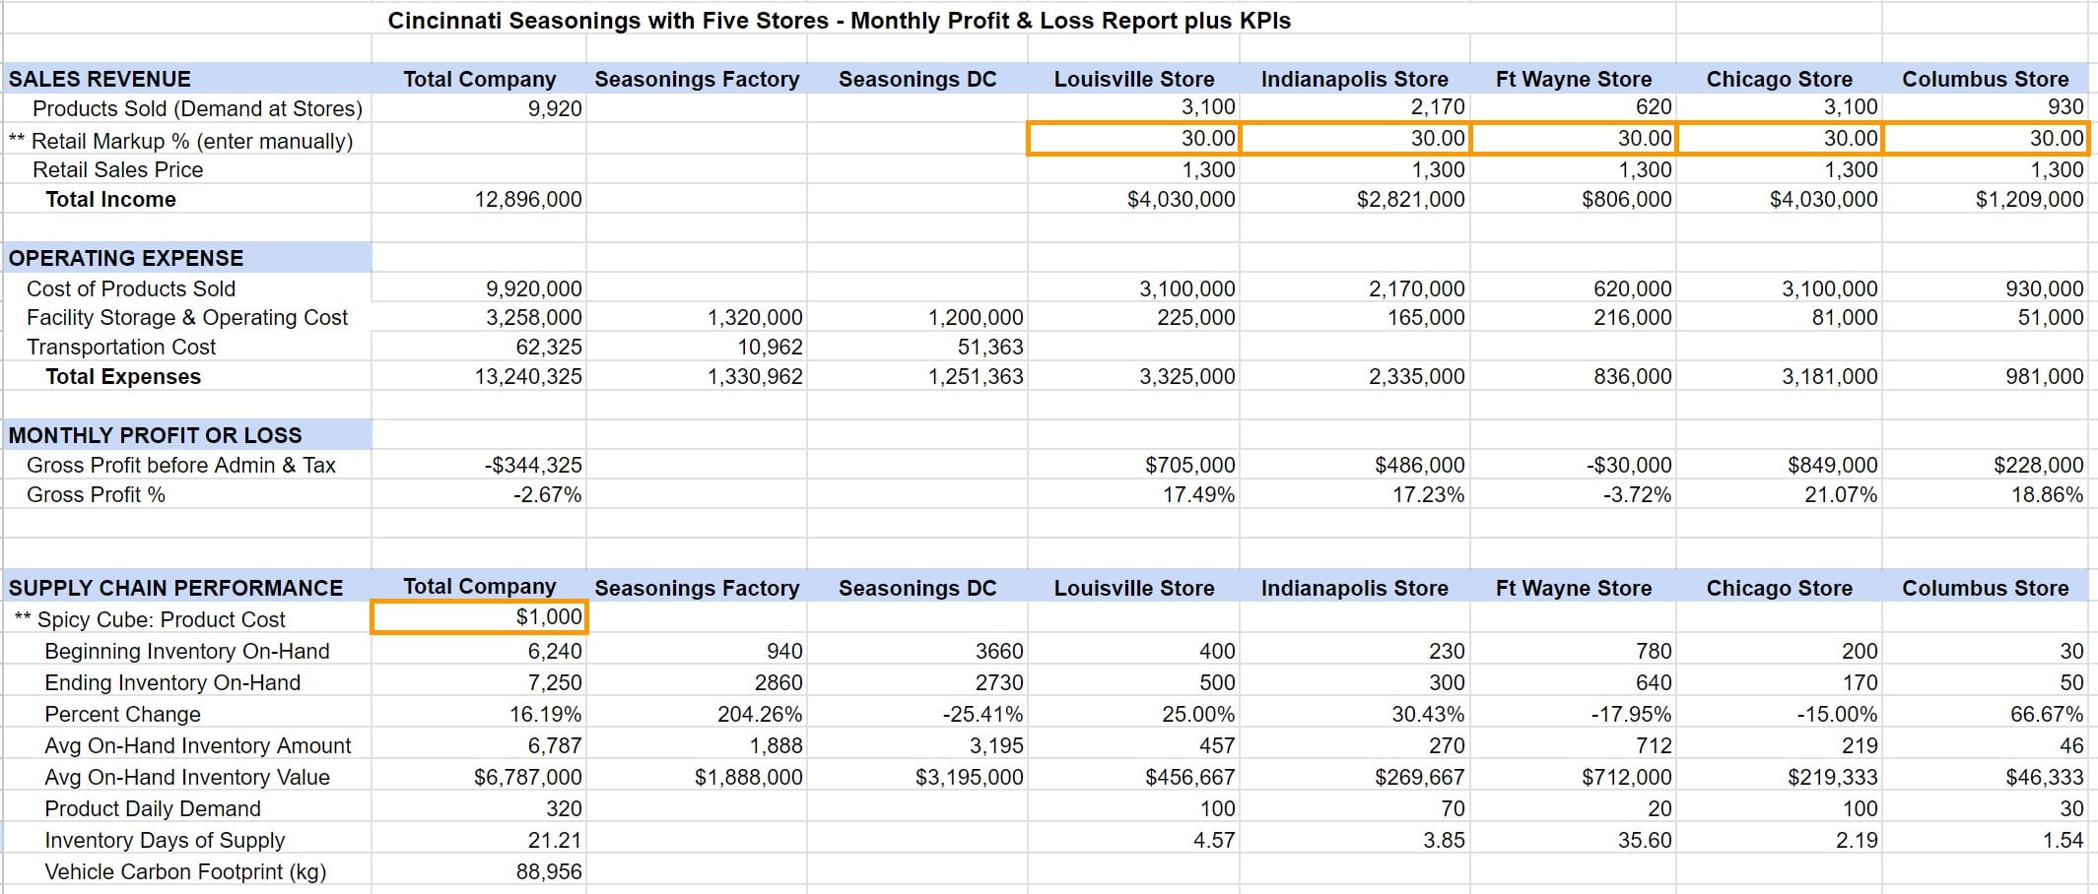
Task: Click Beginning Inventory On-Hand row label
Action: pos(187,651)
